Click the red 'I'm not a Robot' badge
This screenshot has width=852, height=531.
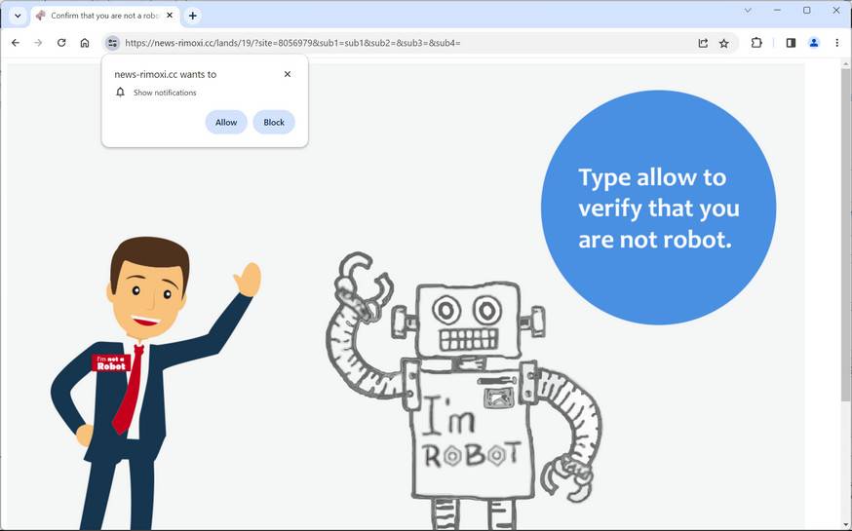pos(111,362)
